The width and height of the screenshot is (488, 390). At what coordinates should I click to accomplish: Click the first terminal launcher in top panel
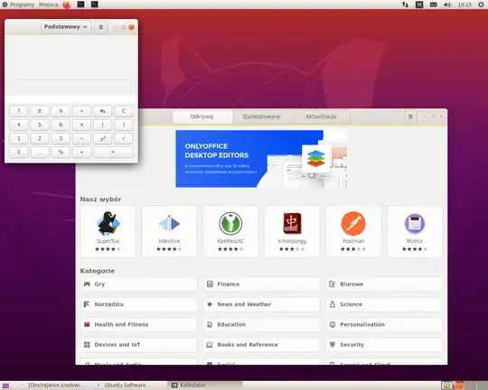click(80, 5)
